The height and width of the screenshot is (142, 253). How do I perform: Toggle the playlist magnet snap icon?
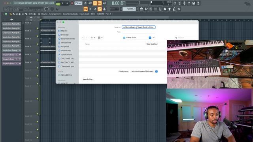[6, 14]
